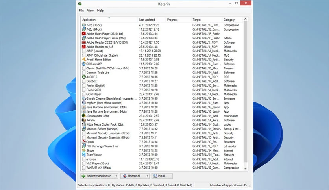Click the 'Bacup & rec...' category cell

(232, 129)
